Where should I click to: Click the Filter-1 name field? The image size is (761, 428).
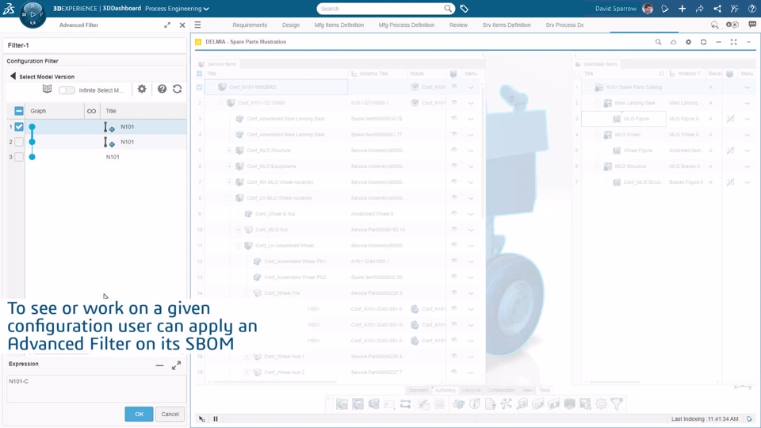[94, 45]
